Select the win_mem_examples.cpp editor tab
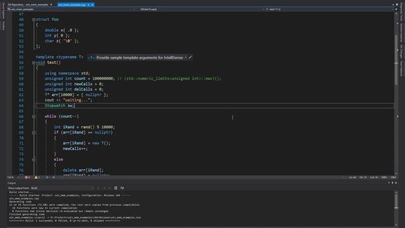The image size is (405, 228). click(x=72, y=4)
